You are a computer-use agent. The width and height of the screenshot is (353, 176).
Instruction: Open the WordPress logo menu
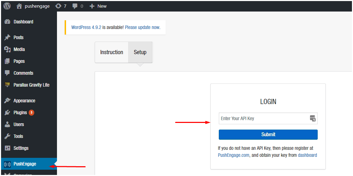point(7,6)
